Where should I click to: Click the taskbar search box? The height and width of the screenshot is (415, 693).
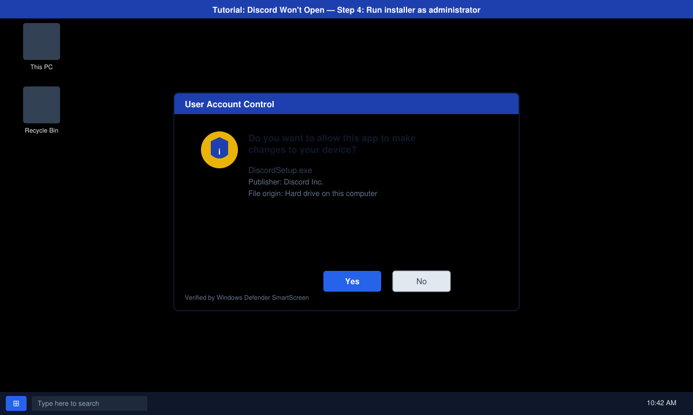click(x=90, y=403)
